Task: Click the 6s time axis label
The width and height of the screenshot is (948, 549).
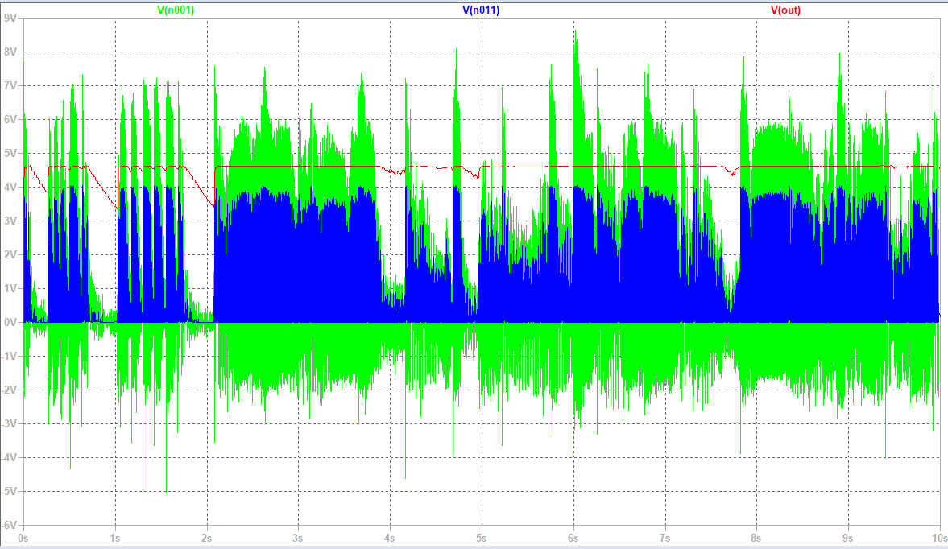Action: [x=573, y=536]
